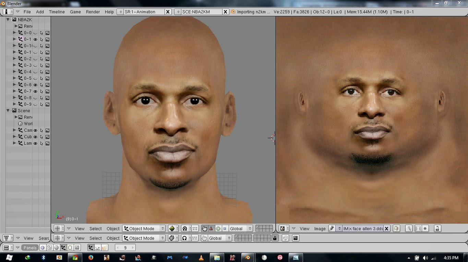The image size is (468, 262).
Task: Click the frame number field showing 9
Action: point(125,248)
